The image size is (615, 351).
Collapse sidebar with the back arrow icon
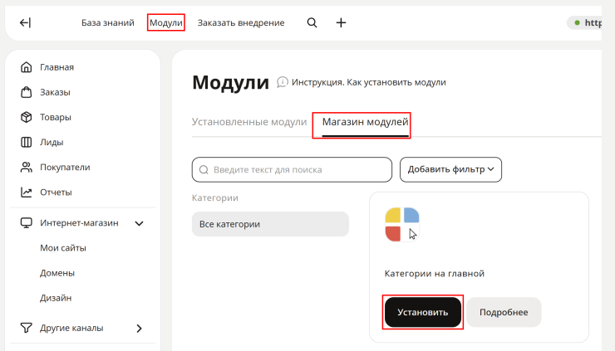25,22
